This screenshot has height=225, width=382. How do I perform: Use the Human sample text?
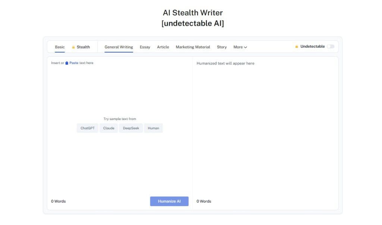pyautogui.click(x=153, y=128)
